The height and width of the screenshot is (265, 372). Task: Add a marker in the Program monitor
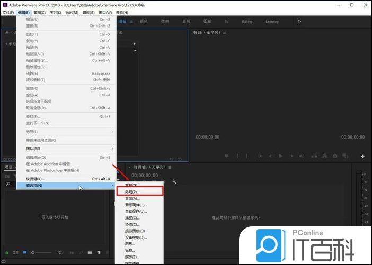227,156
